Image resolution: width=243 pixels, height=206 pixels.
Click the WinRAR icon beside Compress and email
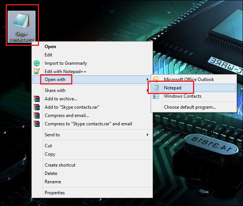(x=37, y=115)
